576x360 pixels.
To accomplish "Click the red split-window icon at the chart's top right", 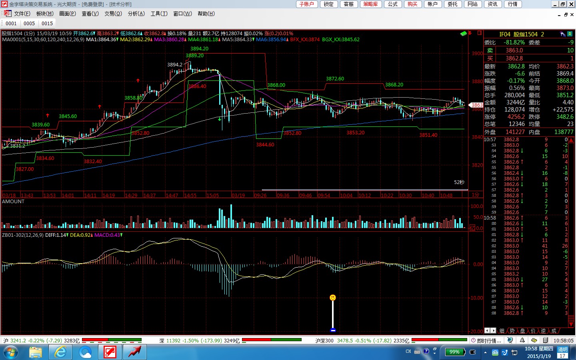I will point(479,33).
